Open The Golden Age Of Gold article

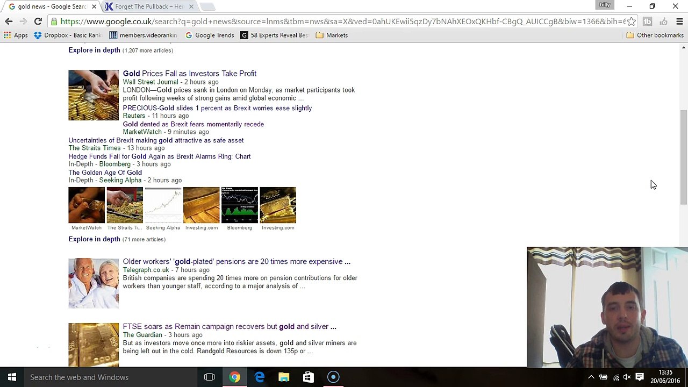[x=105, y=173]
